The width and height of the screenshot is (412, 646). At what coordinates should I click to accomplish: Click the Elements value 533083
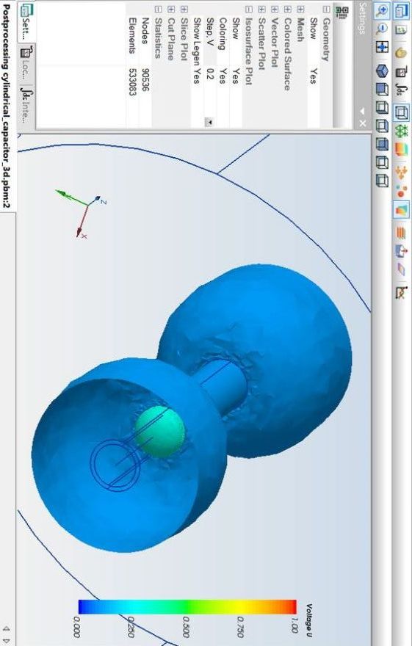click(x=133, y=82)
